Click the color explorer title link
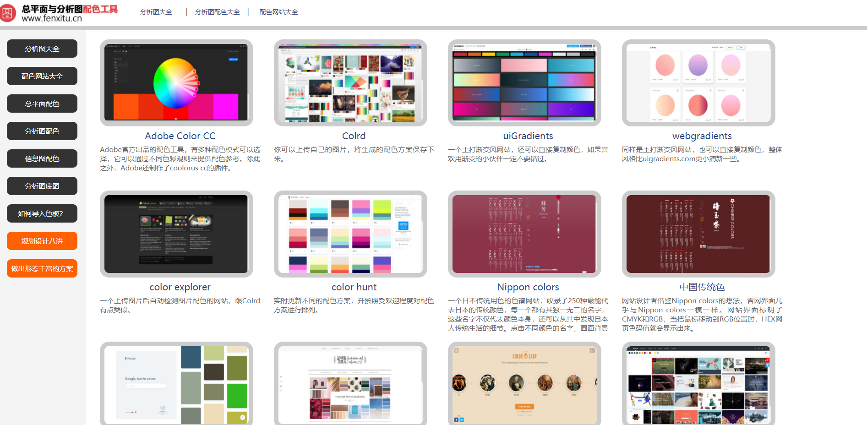The width and height of the screenshot is (867, 425). (x=180, y=287)
